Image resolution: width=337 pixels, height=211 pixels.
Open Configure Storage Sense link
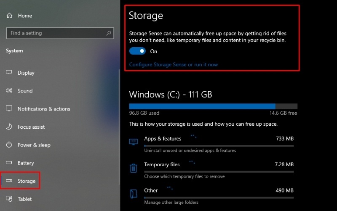click(173, 65)
